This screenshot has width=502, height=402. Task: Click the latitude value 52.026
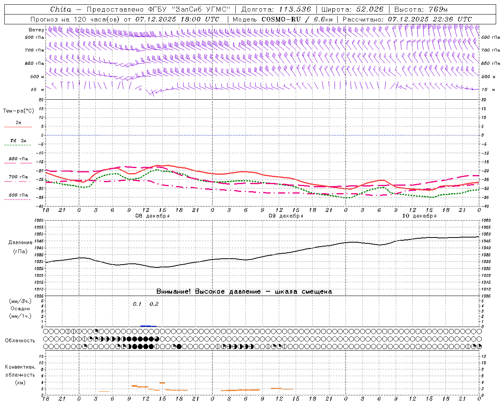370,9
